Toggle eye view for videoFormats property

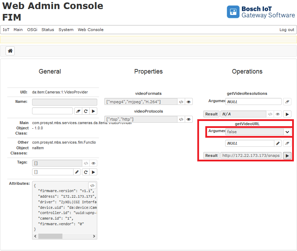(x=189, y=102)
